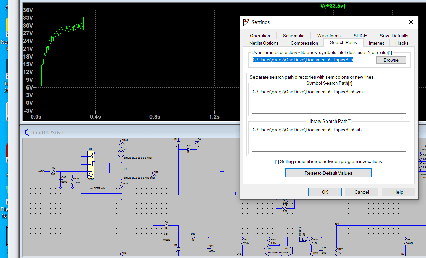The image size is (426, 258).
Task: Click the 0.8s time axis label
Action: pos(155,117)
